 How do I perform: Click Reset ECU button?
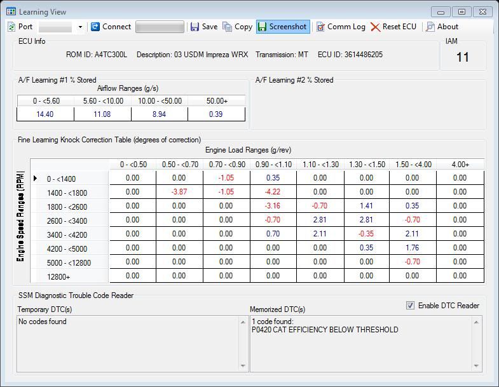click(x=393, y=27)
